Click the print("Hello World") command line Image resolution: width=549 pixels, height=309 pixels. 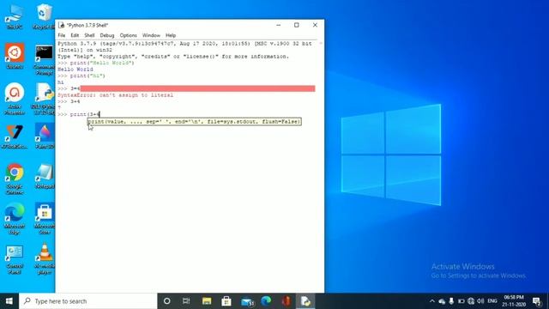(x=96, y=63)
